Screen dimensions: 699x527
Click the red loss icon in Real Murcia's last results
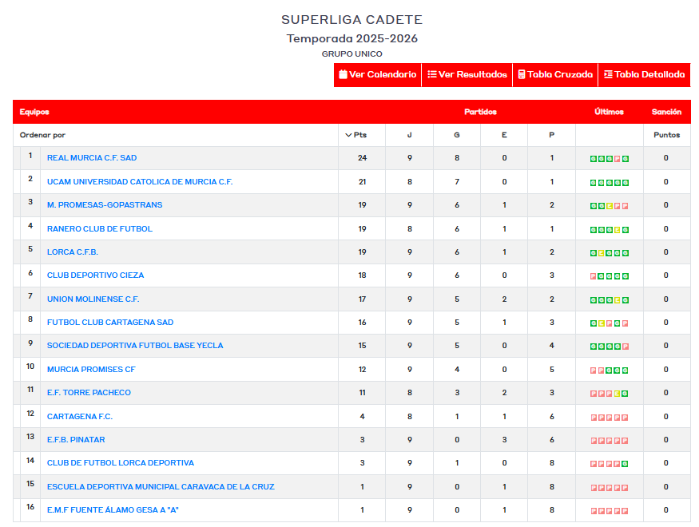coord(618,159)
